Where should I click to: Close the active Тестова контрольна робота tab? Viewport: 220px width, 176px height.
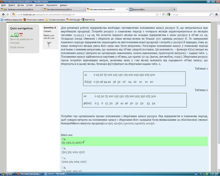pyautogui.click(x=127, y=10)
